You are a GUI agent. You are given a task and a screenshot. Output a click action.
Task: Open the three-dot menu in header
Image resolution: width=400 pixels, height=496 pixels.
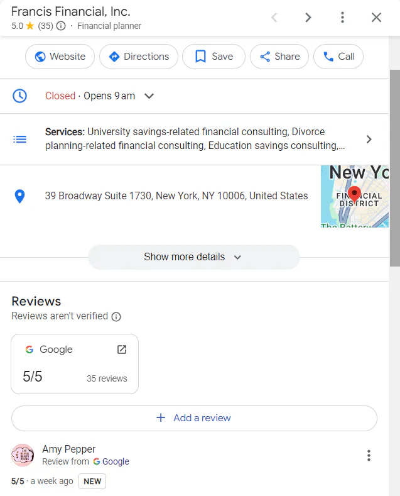[x=342, y=18]
